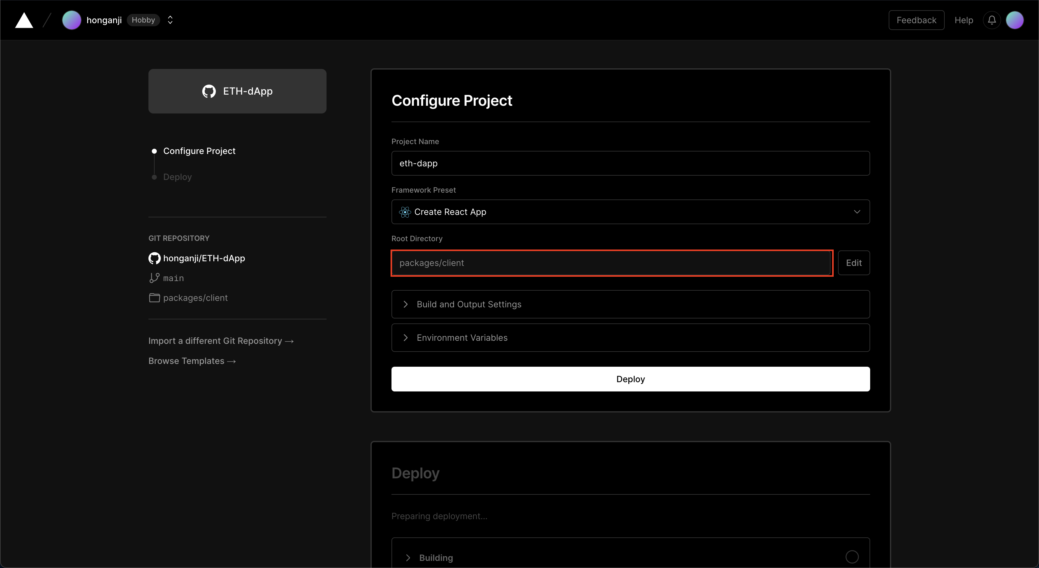Open the team switcher up-down arrows

(170, 20)
